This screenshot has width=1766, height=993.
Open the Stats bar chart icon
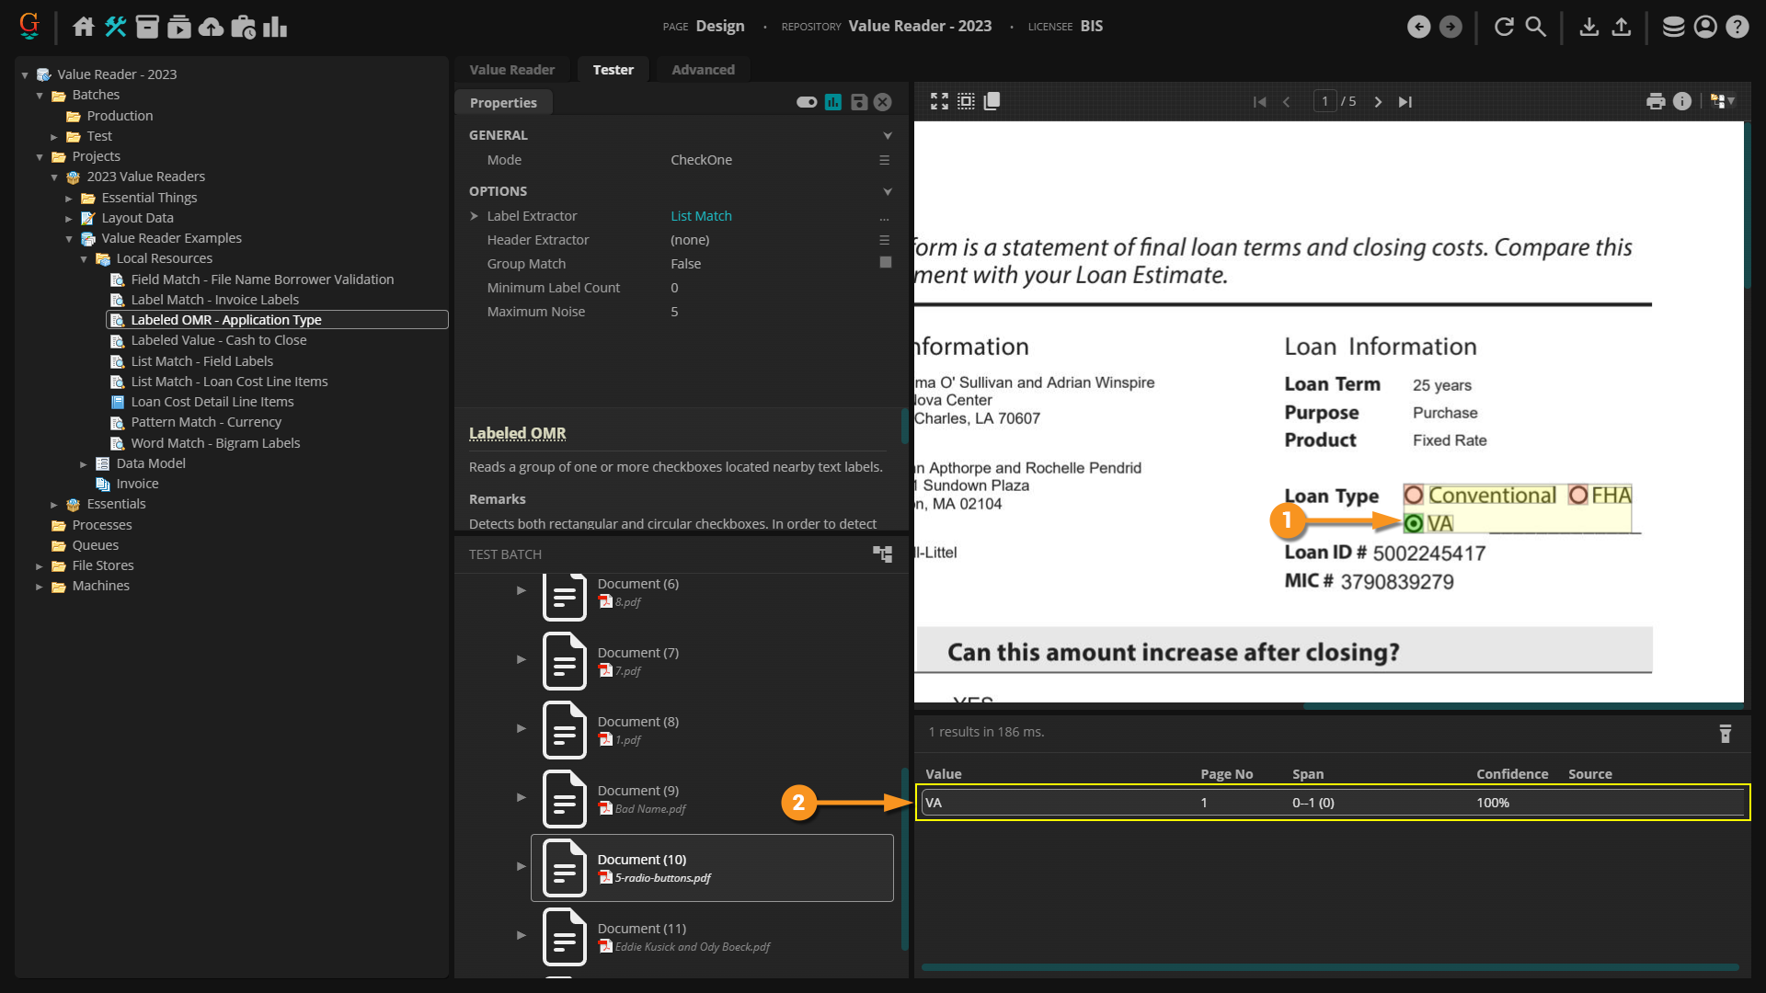[x=275, y=27]
